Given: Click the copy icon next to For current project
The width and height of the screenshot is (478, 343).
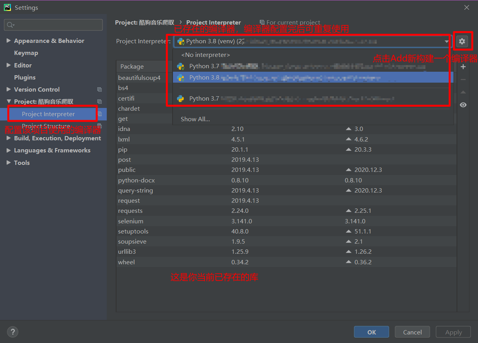Looking at the screenshot, I should (x=262, y=23).
